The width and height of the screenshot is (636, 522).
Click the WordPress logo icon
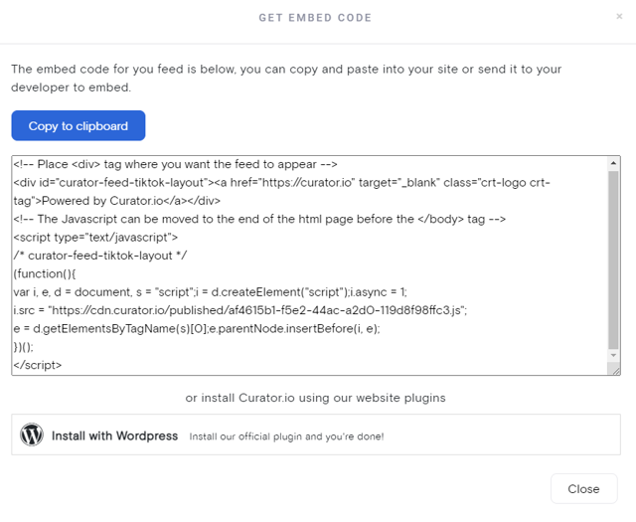click(x=32, y=435)
